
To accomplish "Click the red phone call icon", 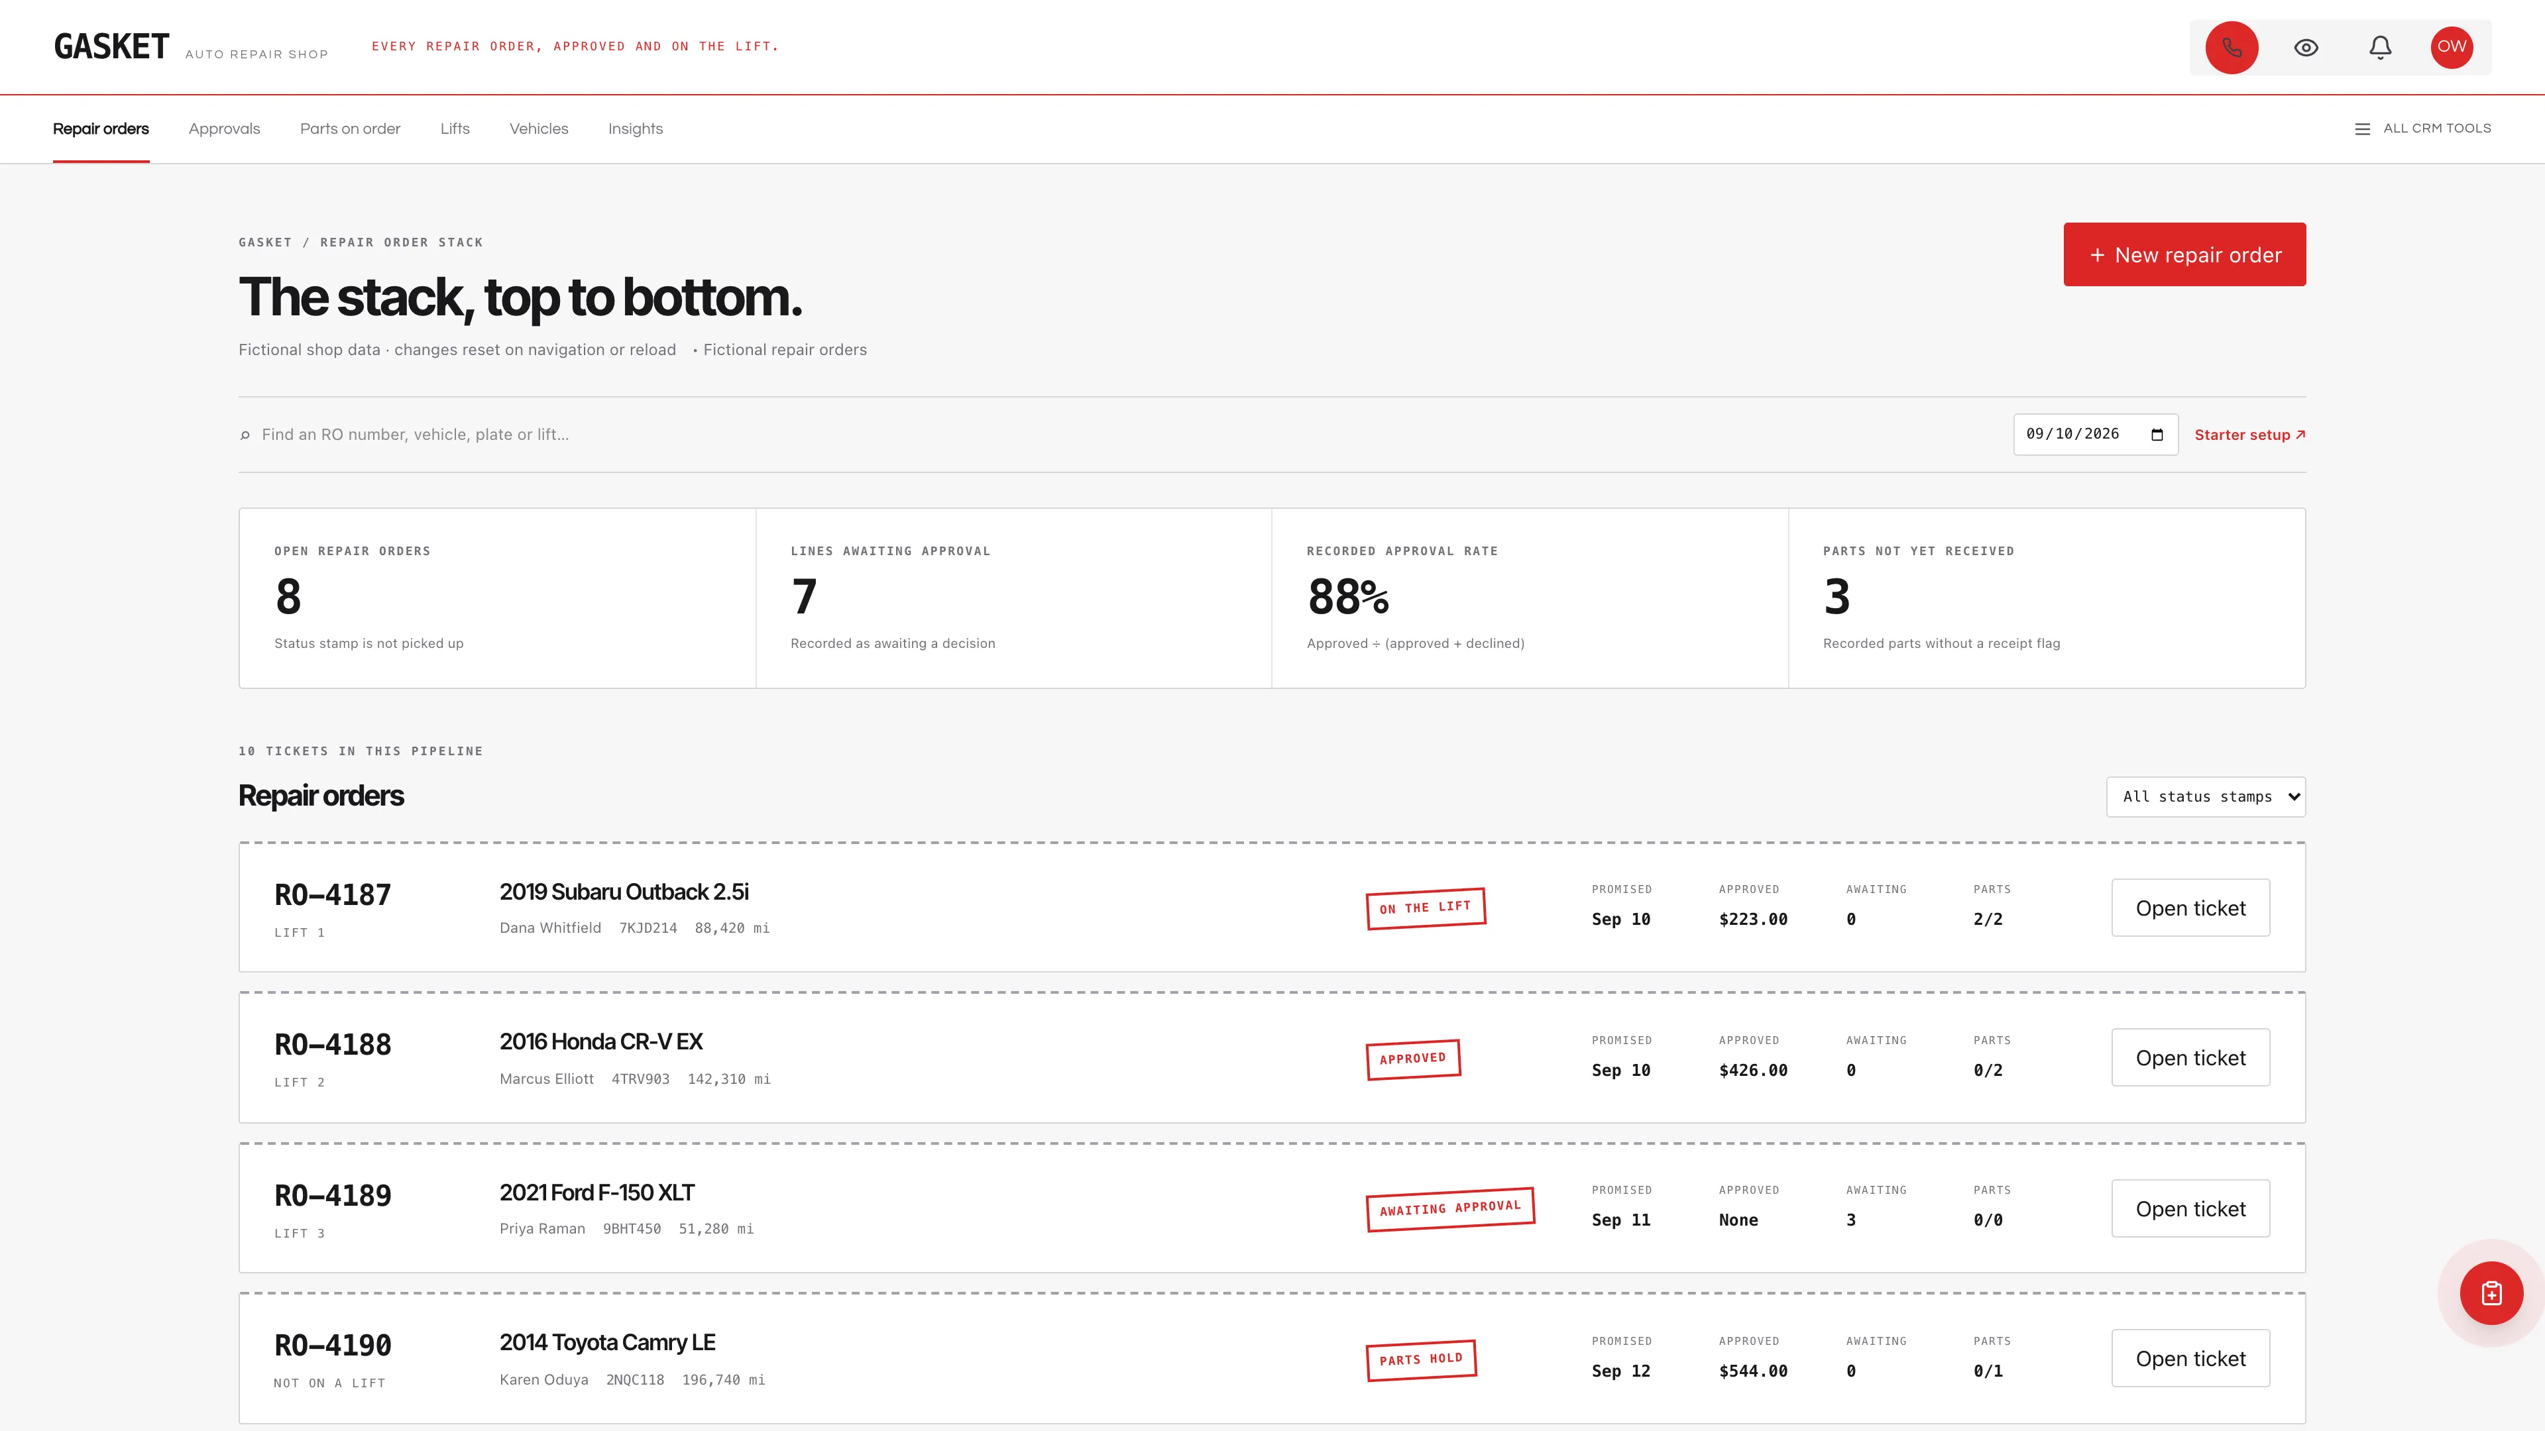I will (2231, 48).
